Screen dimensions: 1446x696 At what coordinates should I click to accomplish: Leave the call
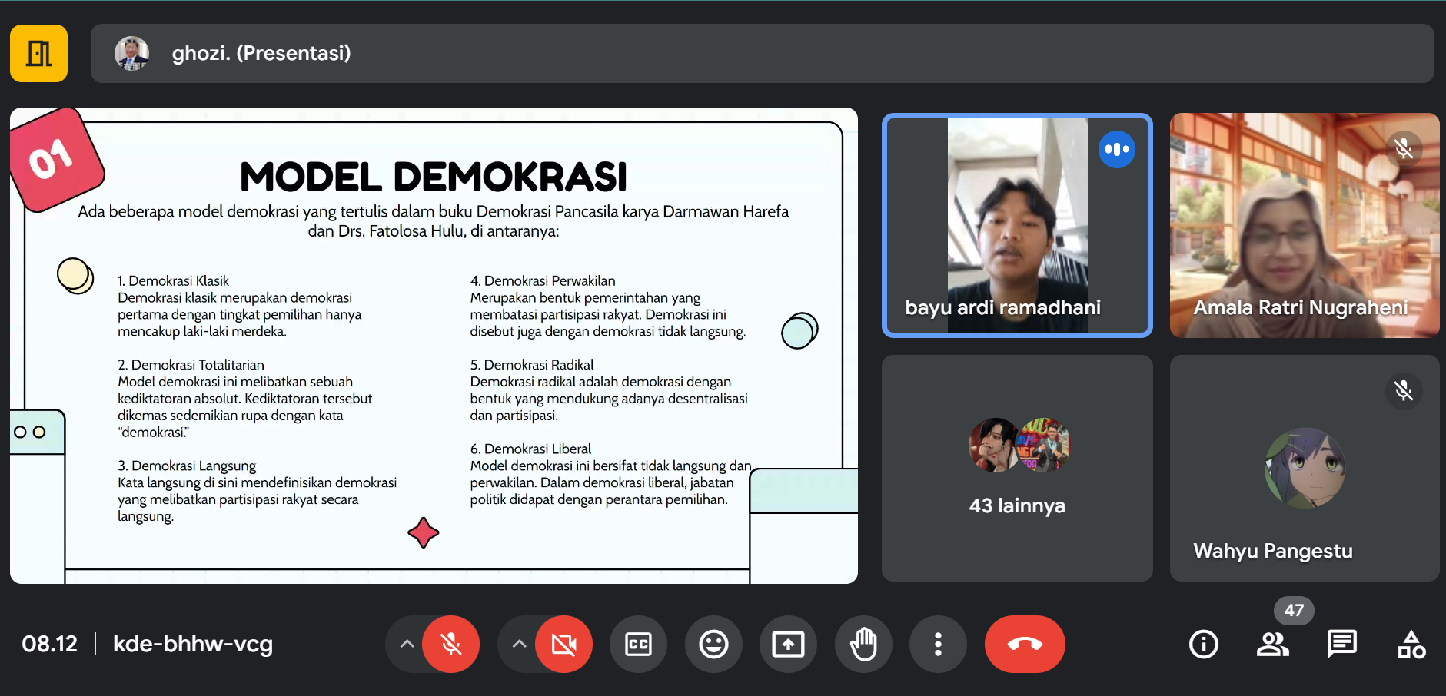click(x=1025, y=644)
